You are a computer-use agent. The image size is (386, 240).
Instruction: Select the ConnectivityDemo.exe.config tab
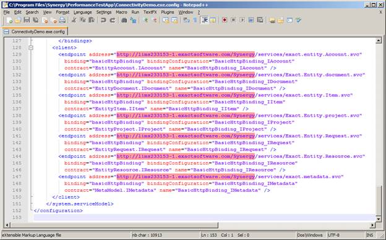[x=35, y=32]
